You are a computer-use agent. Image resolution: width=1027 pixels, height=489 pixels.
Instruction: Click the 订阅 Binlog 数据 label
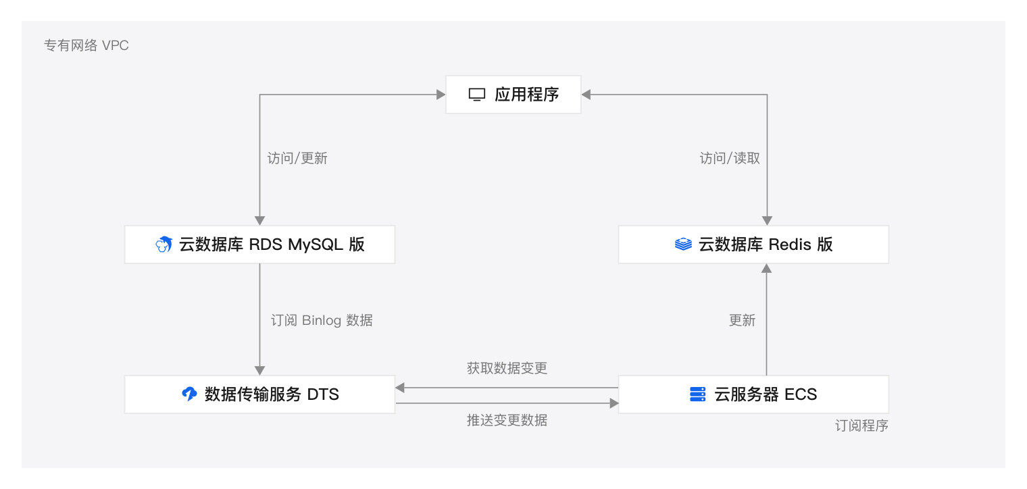click(322, 320)
